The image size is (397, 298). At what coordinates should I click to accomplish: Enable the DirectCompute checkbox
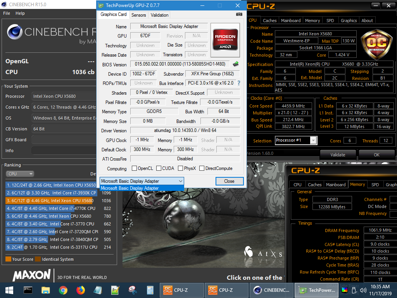coord(202,168)
